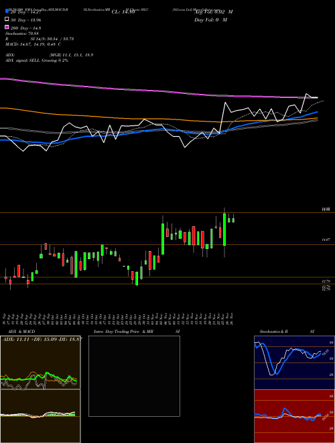
Task: Click the last green candlestick on chart
Action: point(233,220)
